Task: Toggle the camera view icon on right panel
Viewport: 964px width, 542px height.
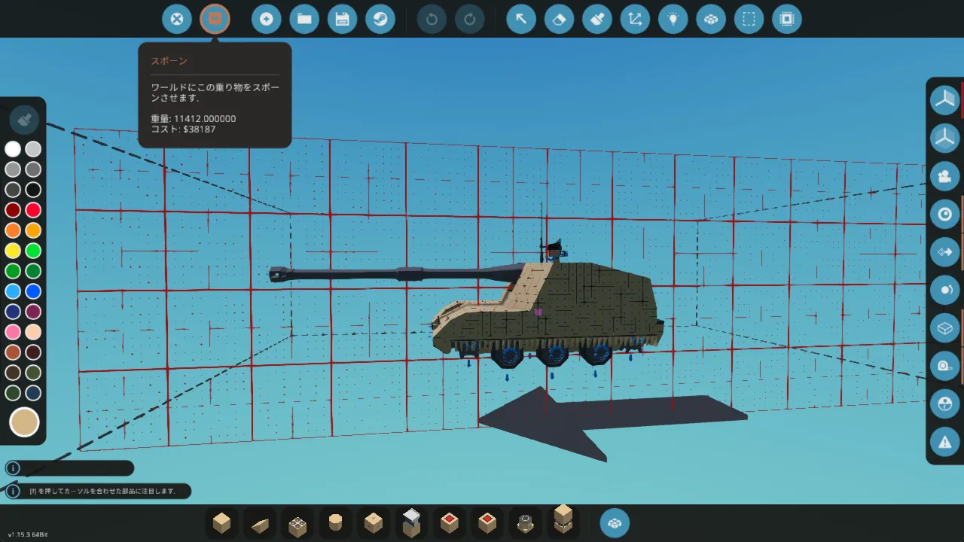Action: pos(944,177)
